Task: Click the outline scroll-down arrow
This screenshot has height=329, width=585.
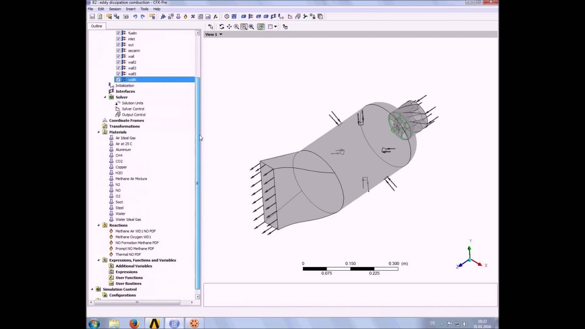Action: 197,297
